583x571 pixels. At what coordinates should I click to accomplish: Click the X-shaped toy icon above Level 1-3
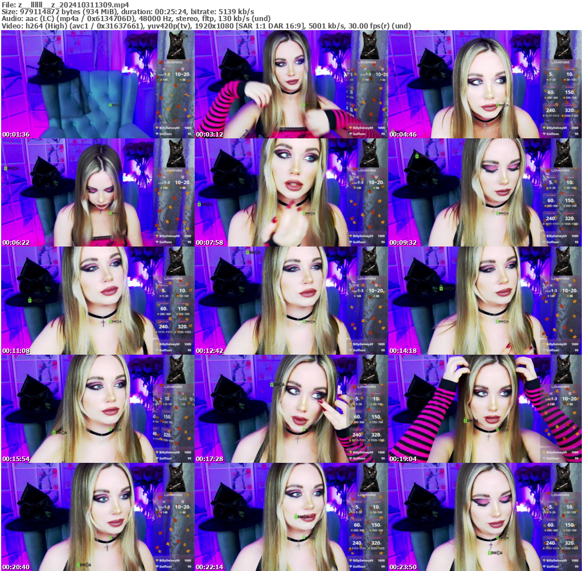164,69
